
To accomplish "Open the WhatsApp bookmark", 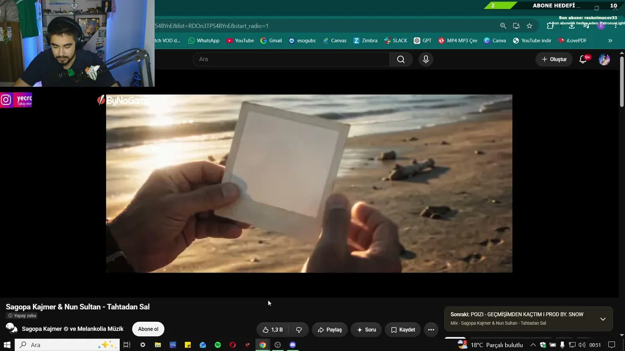I will coord(204,40).
